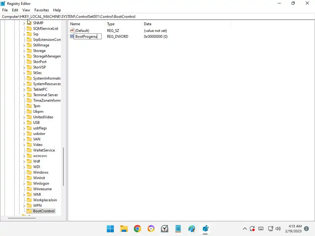The height and width of the screenshot is (236, 315).
Task: Click the DWORD icon beside BootProgerss
Action: 72,36
